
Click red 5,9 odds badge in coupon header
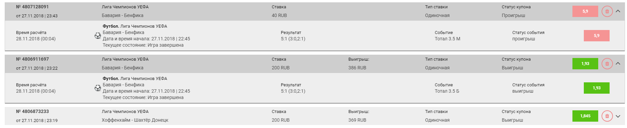(x=585, y=11)
